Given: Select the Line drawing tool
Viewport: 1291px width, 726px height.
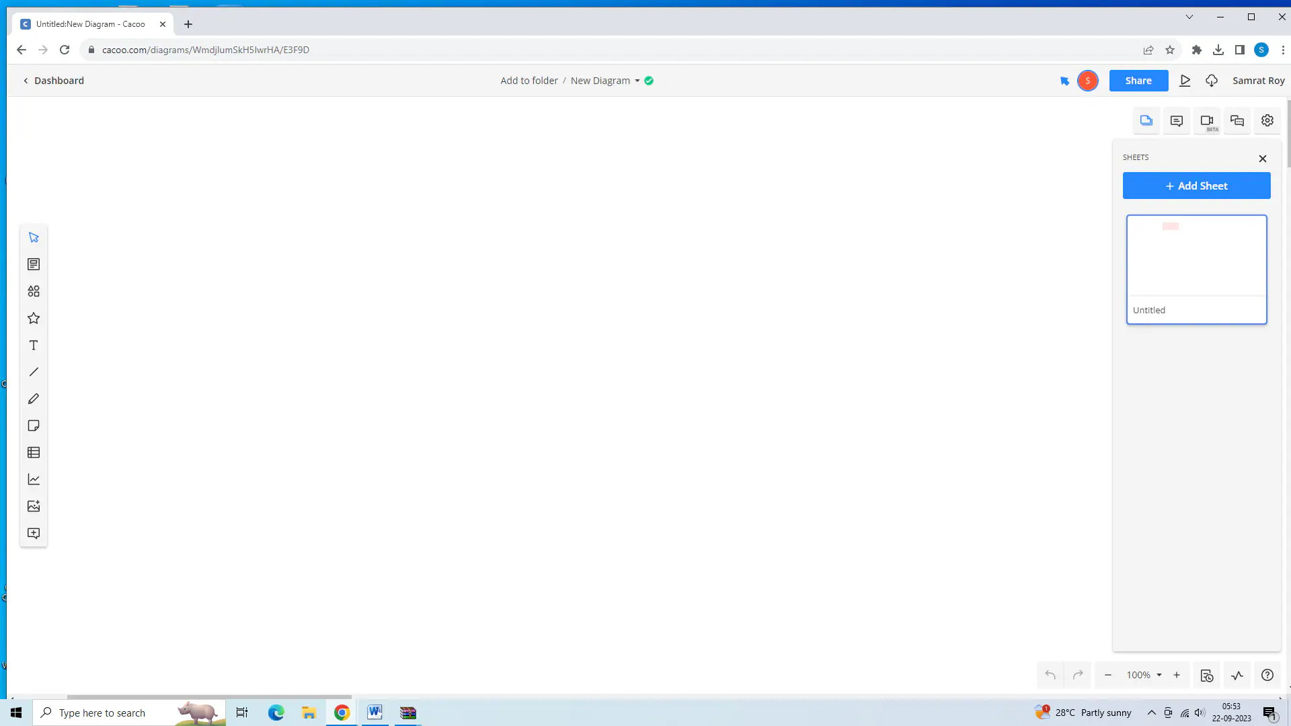Looking at the screenshot, I should tap(34, 372).
